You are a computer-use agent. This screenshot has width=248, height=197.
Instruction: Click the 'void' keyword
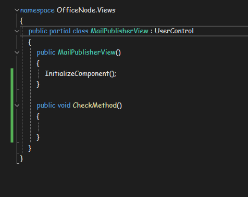[64, 106]
